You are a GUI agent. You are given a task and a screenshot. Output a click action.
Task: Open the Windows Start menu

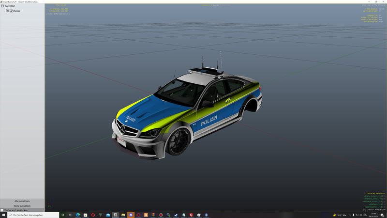coord(3,215)
